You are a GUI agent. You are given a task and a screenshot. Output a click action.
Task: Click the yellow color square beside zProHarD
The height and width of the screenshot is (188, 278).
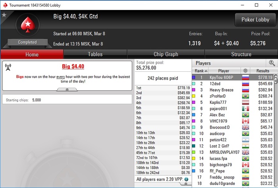click(194, 96)
